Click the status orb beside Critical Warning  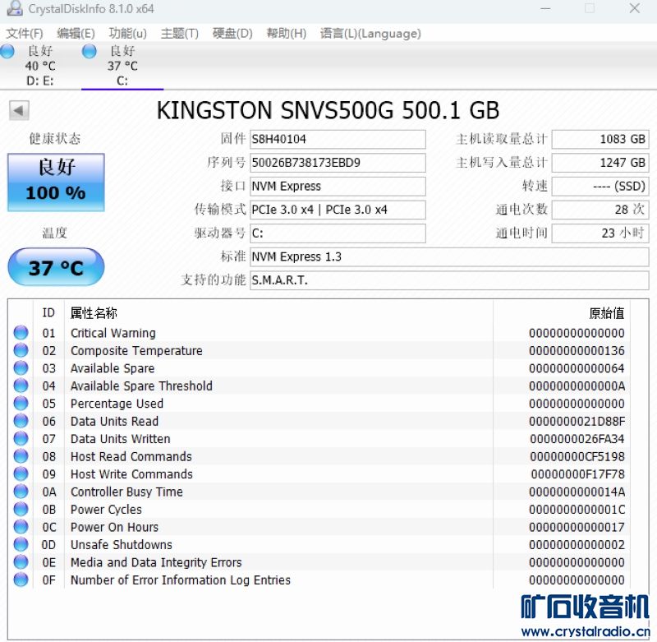pos(21,333)
